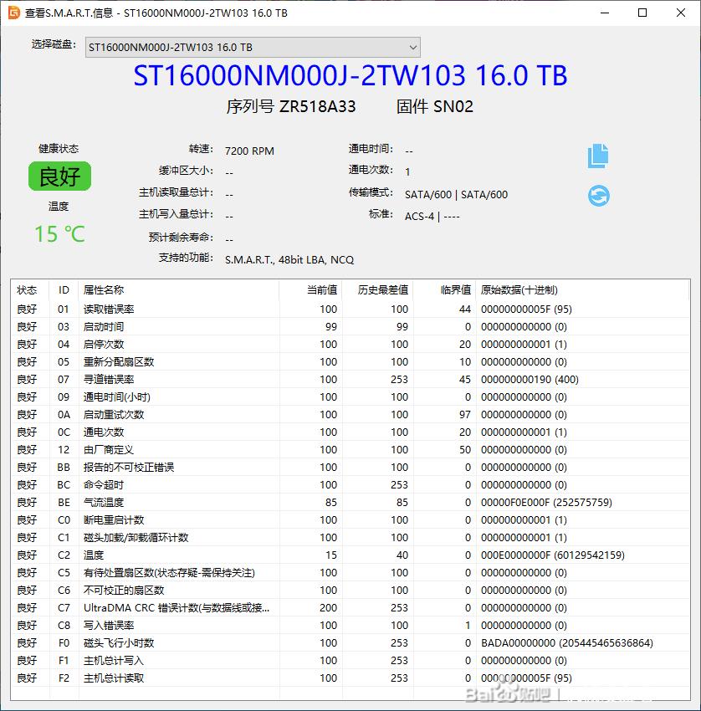Click the ID column header
This screenshot has width=701, height=711.
(64, 289)
